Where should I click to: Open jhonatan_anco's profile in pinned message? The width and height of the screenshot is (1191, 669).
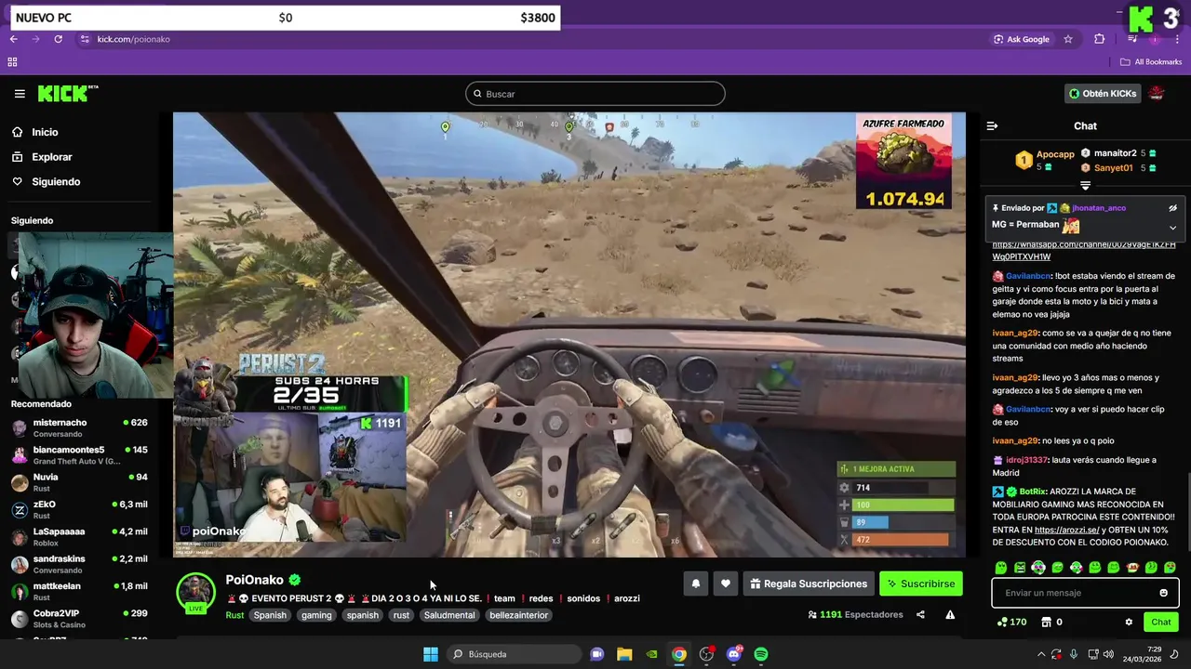click(x=1098, y=208)
